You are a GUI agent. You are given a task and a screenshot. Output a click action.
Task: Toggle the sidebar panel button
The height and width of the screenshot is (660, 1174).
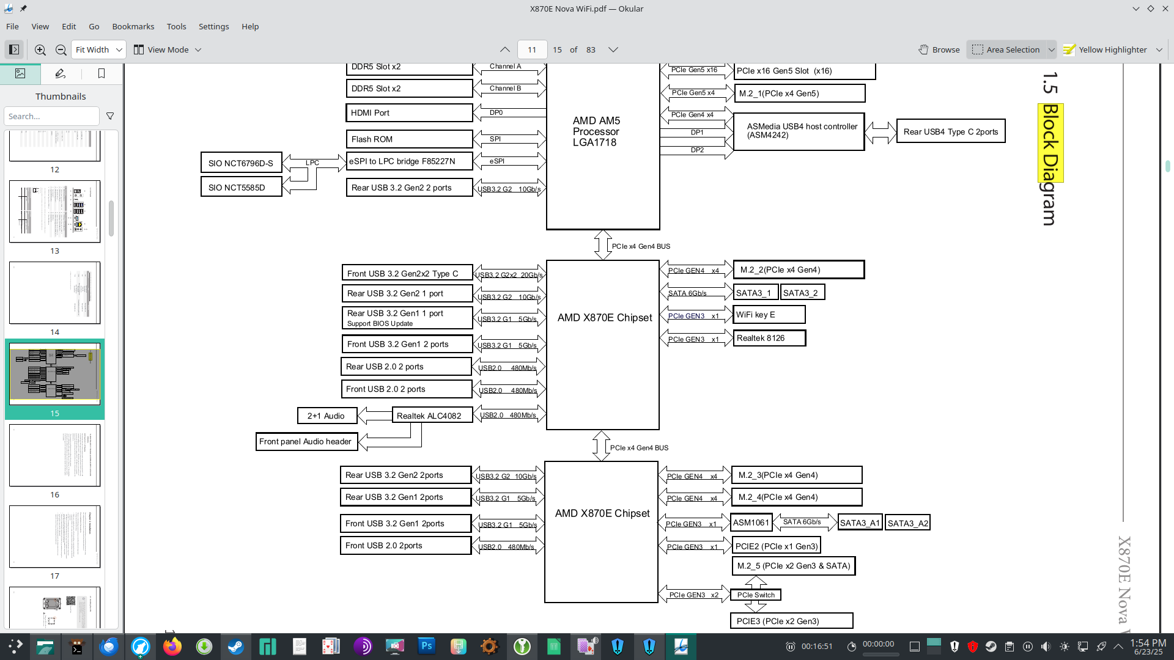pos(14,50)
